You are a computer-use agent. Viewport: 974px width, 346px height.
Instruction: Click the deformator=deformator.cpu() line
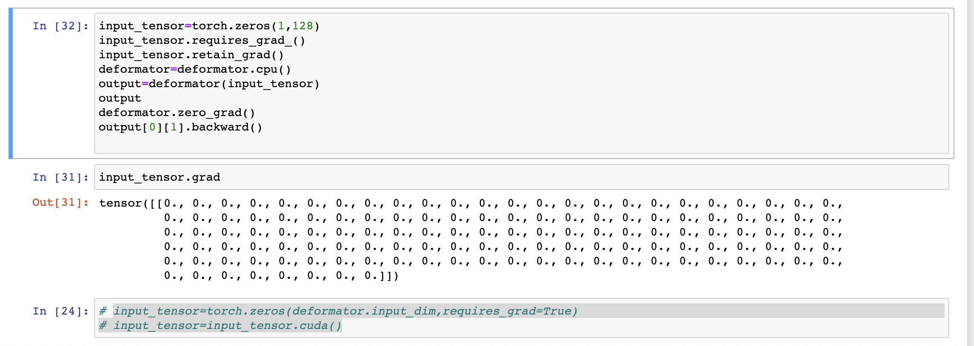click(x=195, y=70)
